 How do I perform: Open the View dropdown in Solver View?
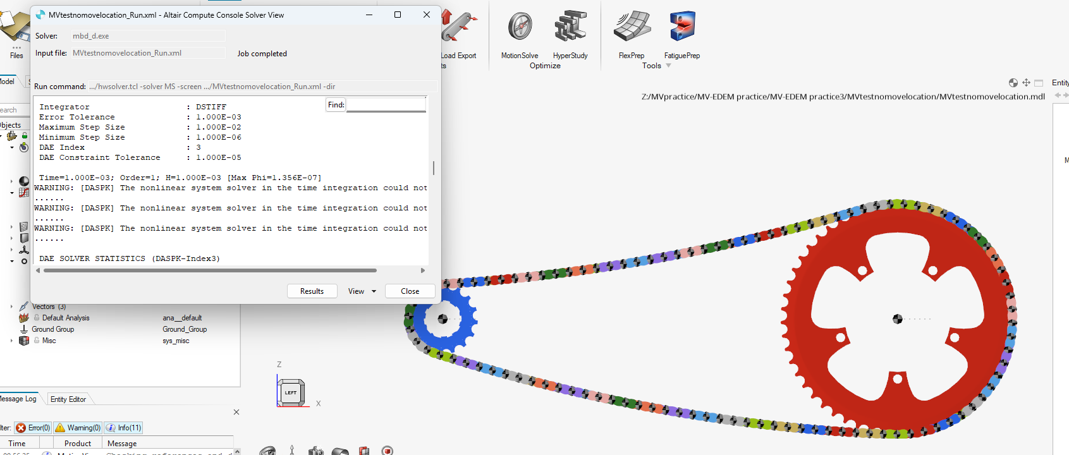coord(362,291)
